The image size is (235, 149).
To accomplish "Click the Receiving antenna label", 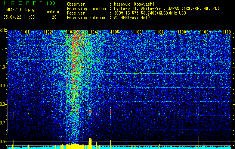I will tap(86, 18).
